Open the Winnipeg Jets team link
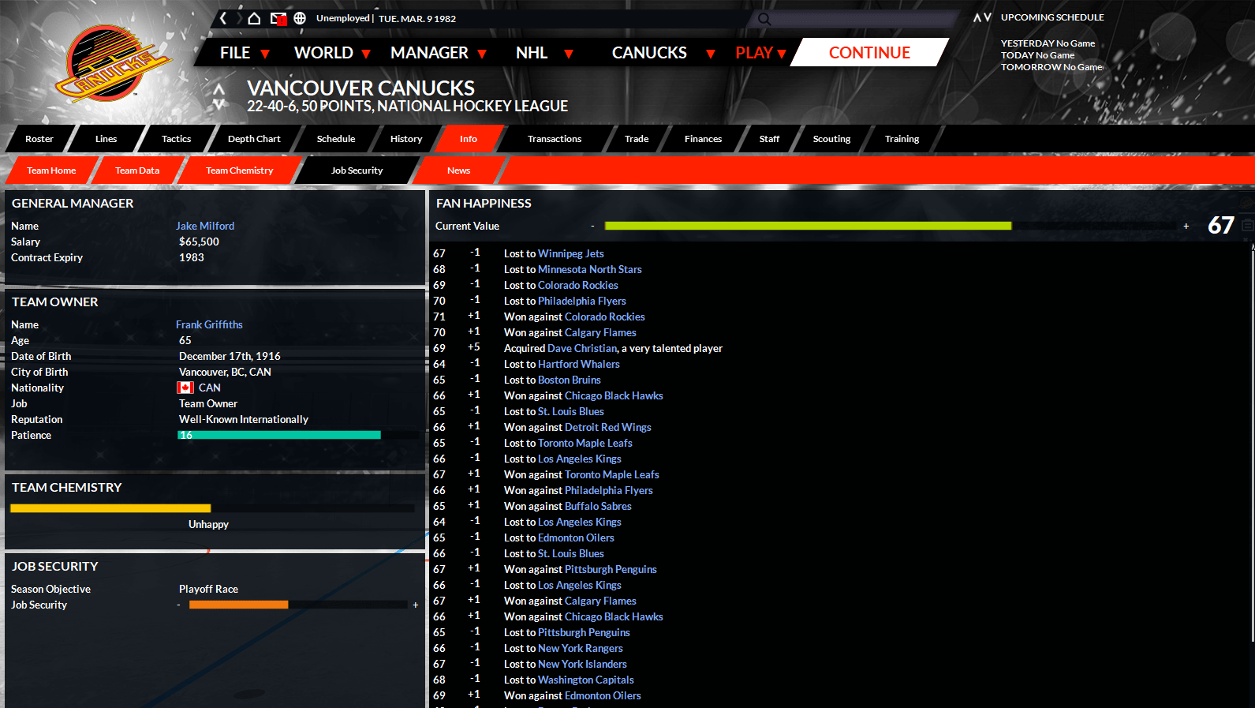Image resolution: width=1255 pixels, height=708 pixels. 571,253
